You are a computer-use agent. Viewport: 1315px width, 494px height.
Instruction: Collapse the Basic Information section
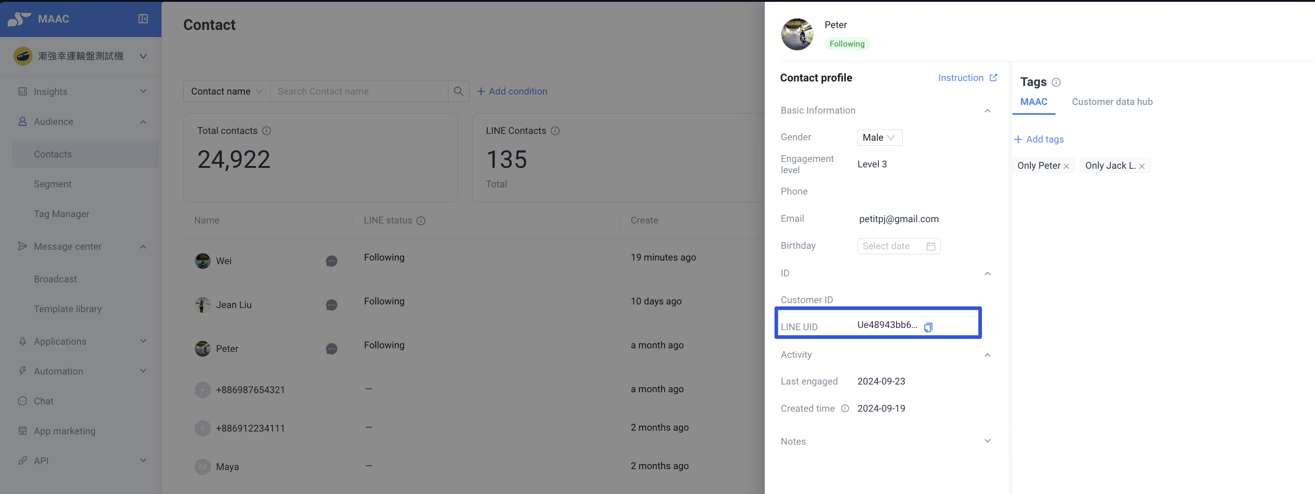[987, 111]
